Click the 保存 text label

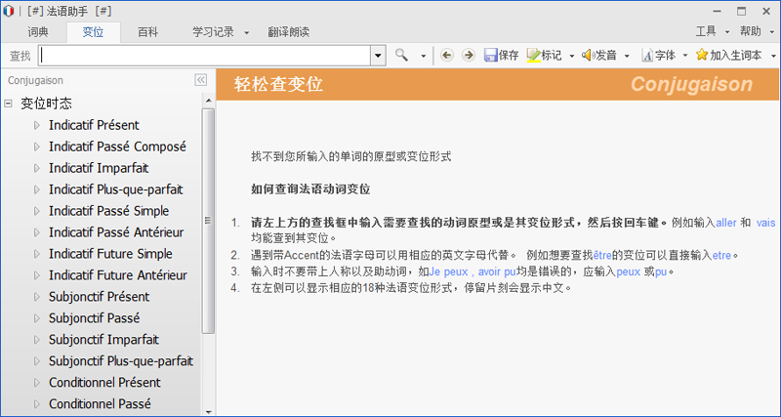coord(509,56)
